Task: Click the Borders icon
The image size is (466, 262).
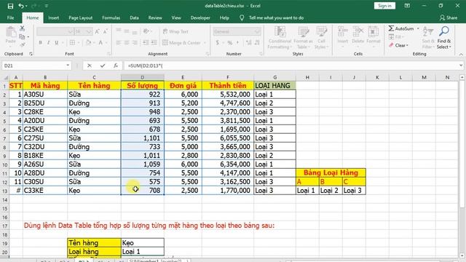Action: click(x=72, y=43)
